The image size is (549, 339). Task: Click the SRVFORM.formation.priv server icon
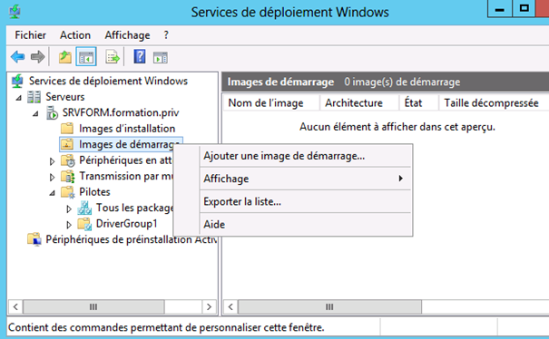point(52,113)
